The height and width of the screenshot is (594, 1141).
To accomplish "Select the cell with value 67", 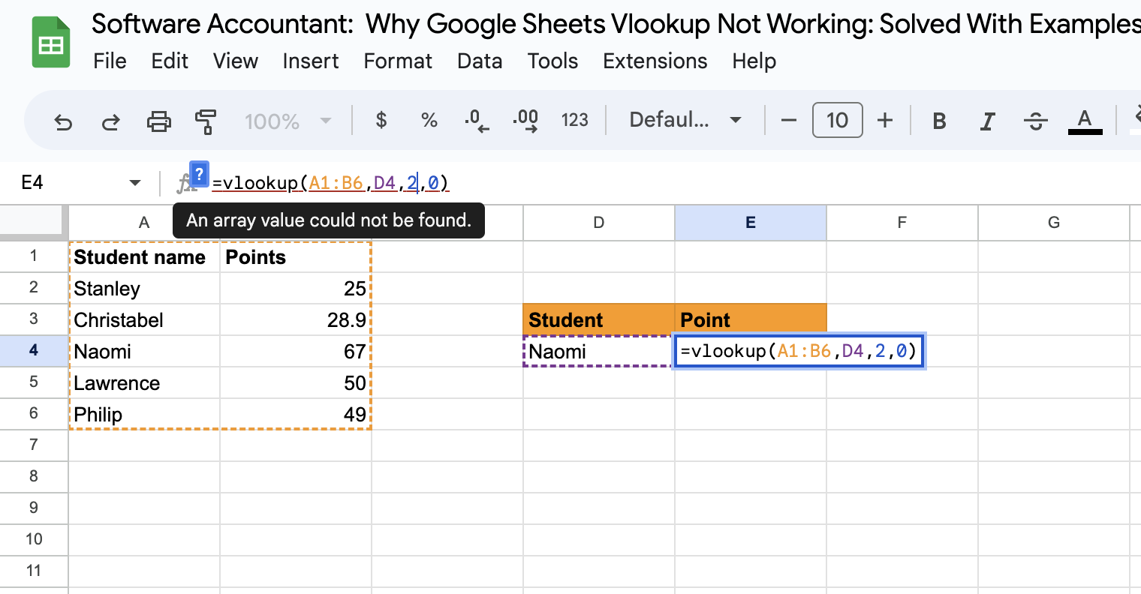I will (x=296, y=351).
